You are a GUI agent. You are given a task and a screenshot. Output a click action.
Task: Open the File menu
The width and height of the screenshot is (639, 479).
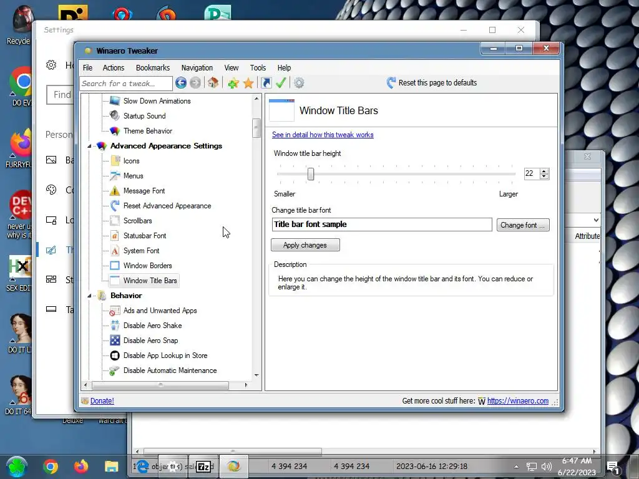pyautogui.click(x=87, y=67)
